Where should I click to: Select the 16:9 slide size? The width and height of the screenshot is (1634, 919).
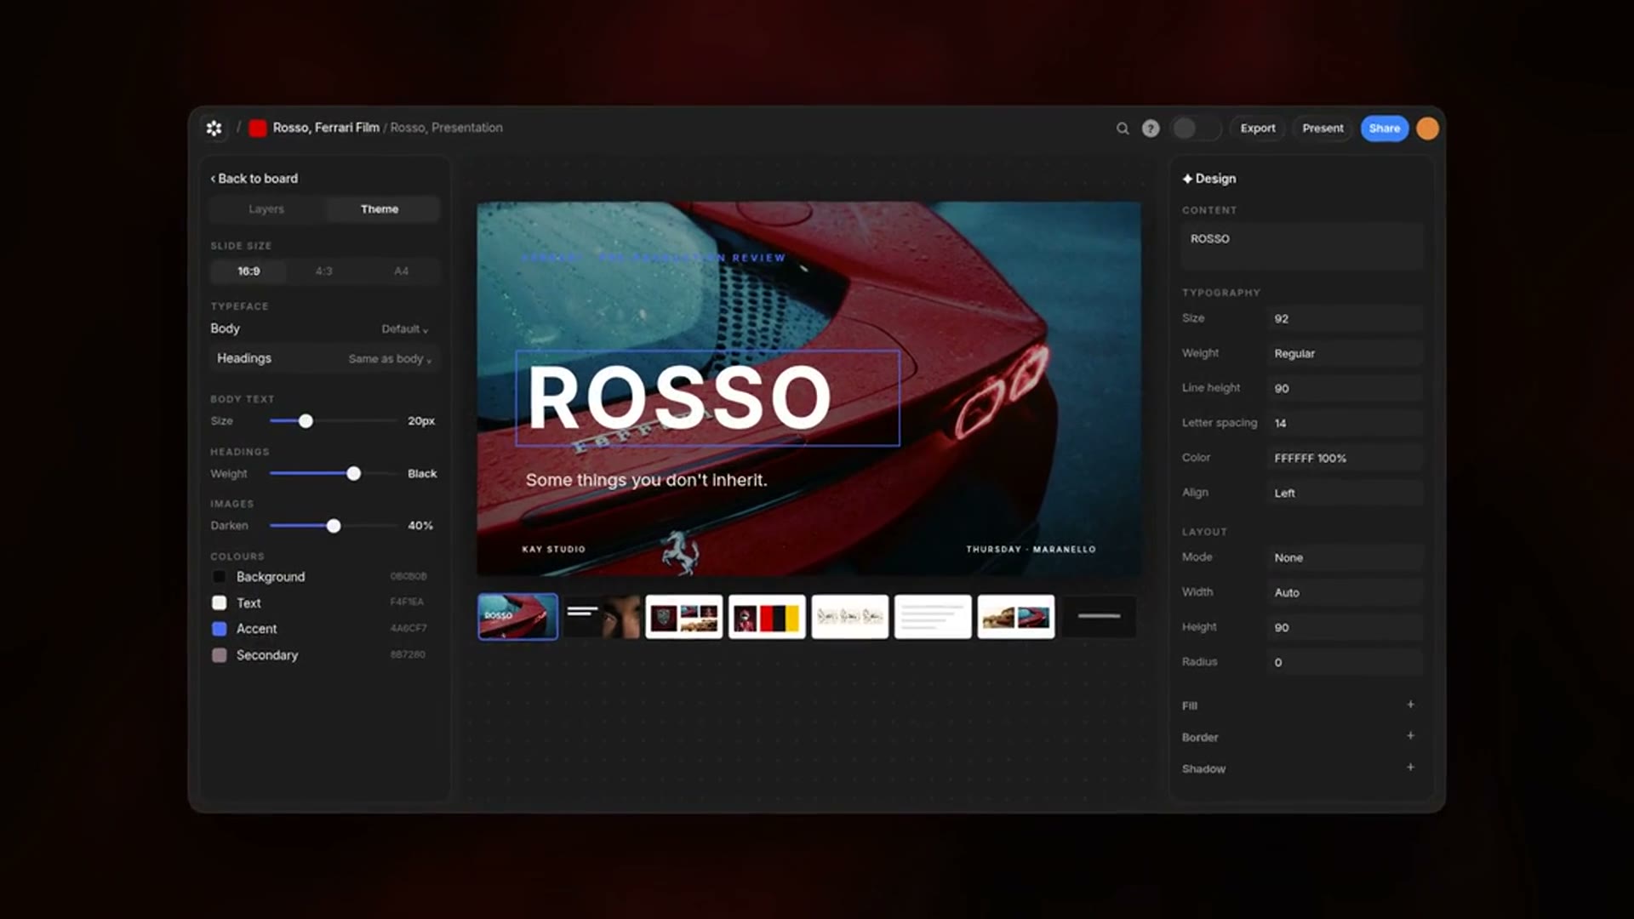[x=249, y=271]
